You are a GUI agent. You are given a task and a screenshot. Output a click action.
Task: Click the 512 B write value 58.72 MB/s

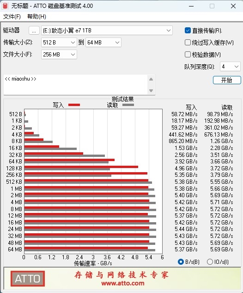[184, 114]
